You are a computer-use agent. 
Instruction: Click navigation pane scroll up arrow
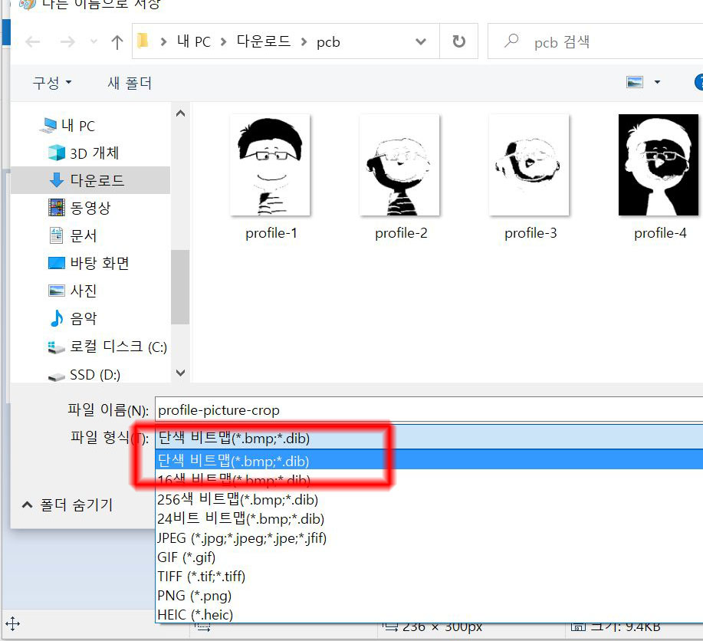180,113
